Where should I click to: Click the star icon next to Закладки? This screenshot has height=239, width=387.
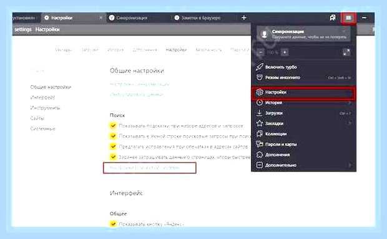260,123
